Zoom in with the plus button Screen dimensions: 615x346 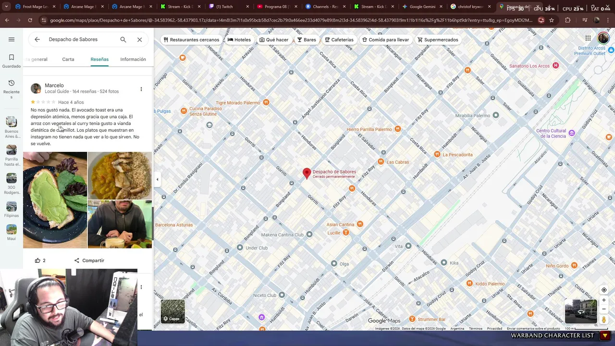point(604,300)
